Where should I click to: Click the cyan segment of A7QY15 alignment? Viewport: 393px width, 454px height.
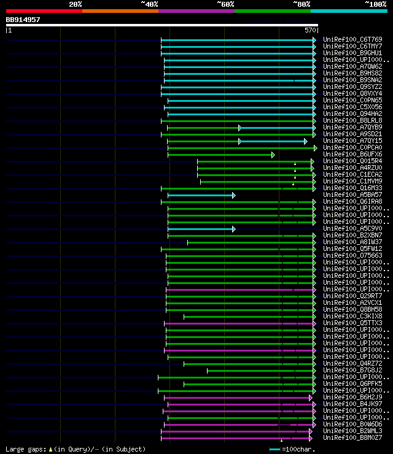[273, 141]
